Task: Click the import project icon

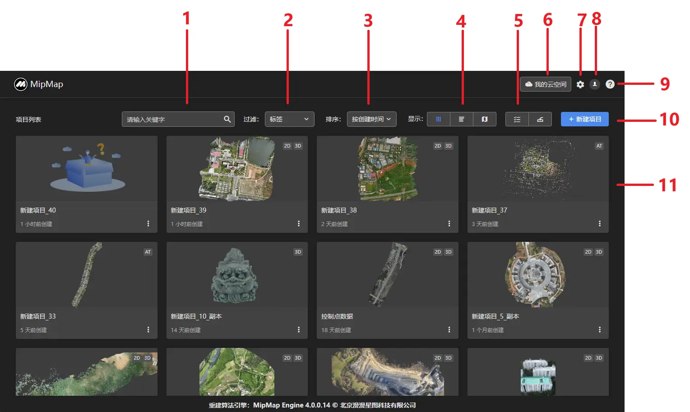Action: pyautogui.click(x=540, y=119)
